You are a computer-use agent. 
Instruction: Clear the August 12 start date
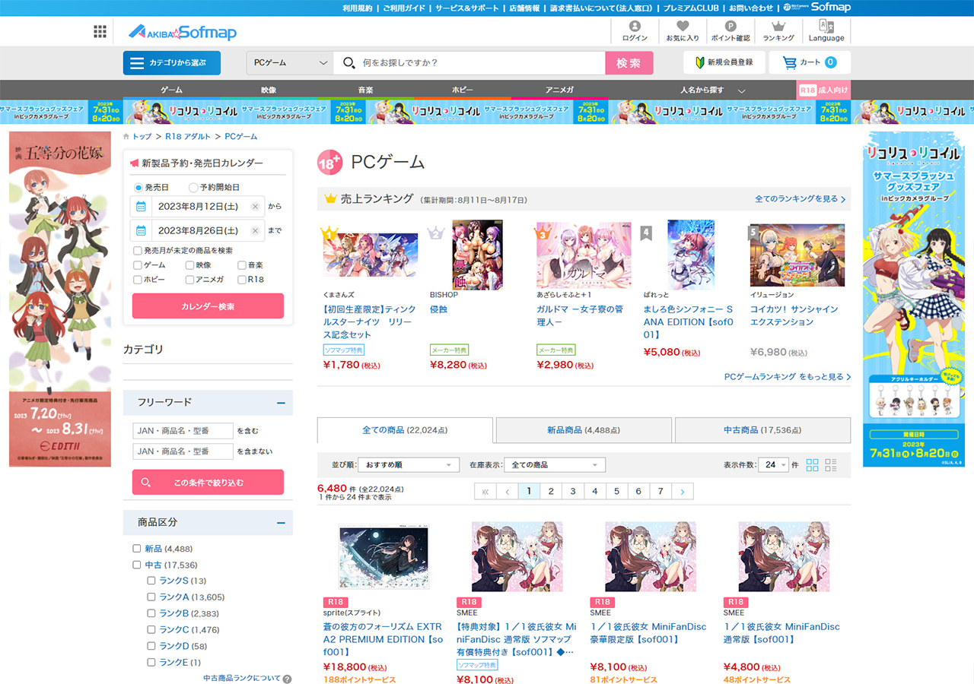pyautogui.click(x=255, y=207)
